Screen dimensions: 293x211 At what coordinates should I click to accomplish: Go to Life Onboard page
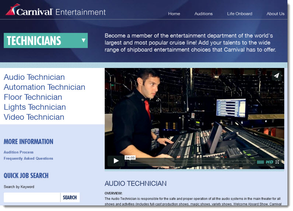coord(240,14)
